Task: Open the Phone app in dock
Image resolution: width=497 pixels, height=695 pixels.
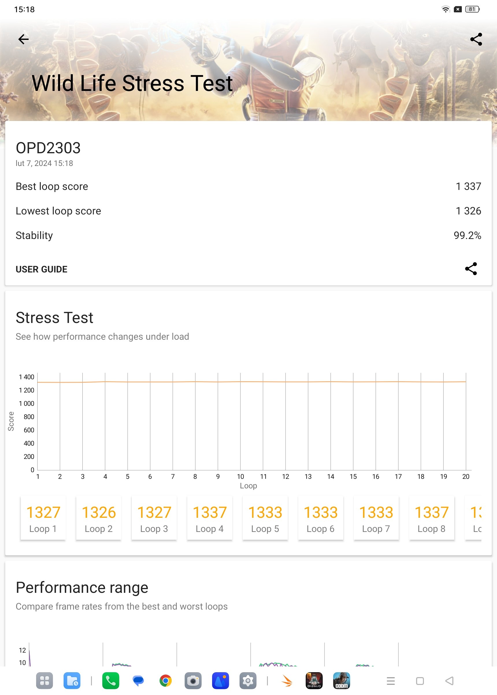Action: coord(110,681)
